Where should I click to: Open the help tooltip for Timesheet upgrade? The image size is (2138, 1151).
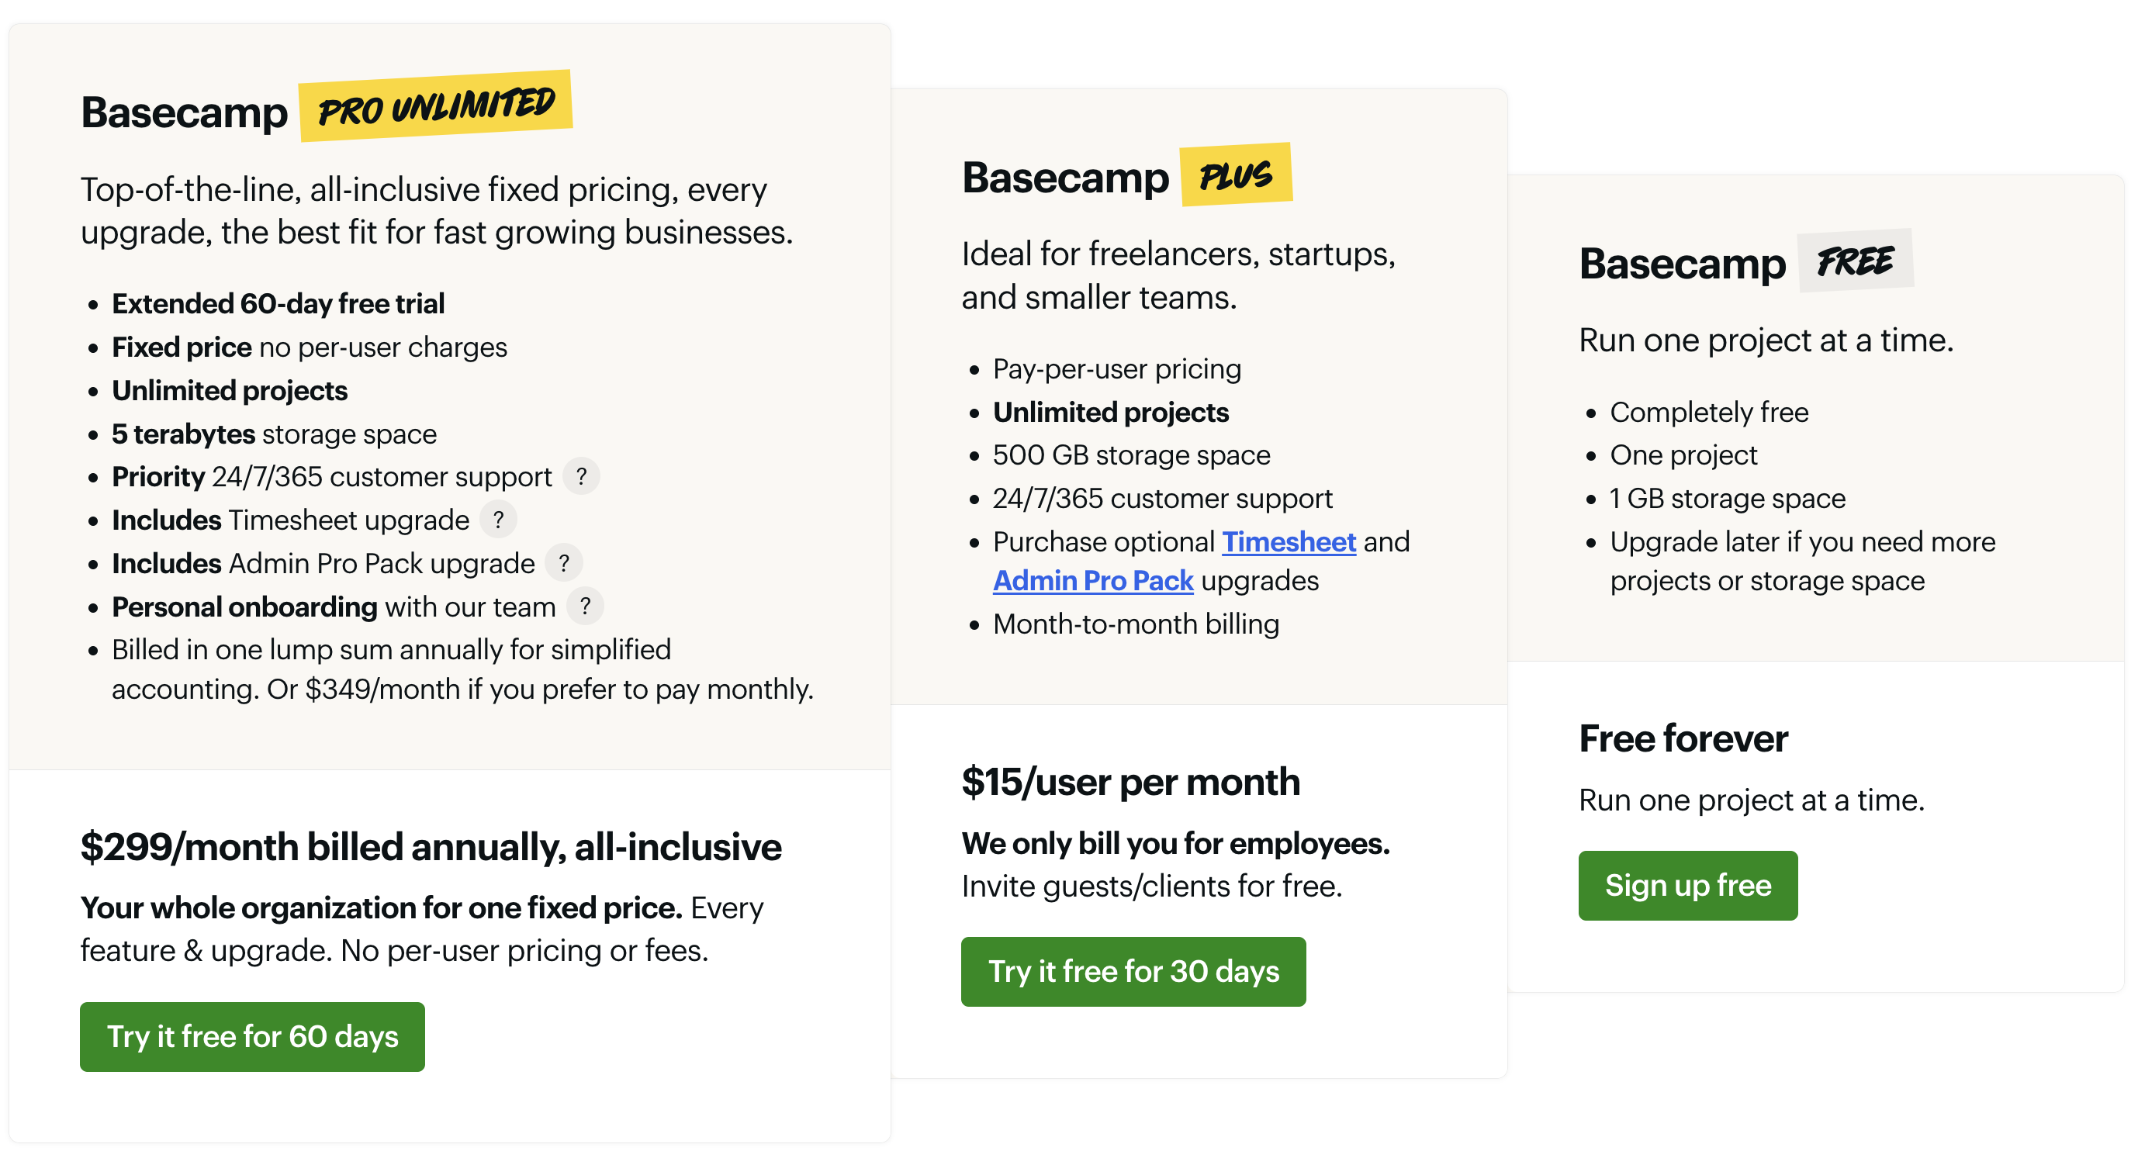pos(498,520)
